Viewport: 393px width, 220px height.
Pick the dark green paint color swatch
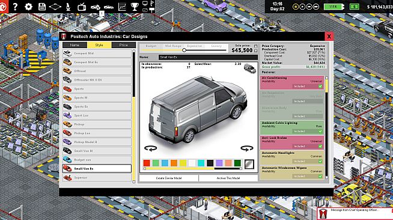(x=237, y=163)
